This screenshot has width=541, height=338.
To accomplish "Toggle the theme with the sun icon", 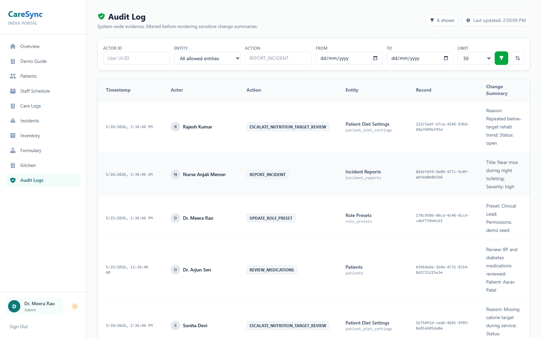I will pyautogui.click(x=75, y=306).
